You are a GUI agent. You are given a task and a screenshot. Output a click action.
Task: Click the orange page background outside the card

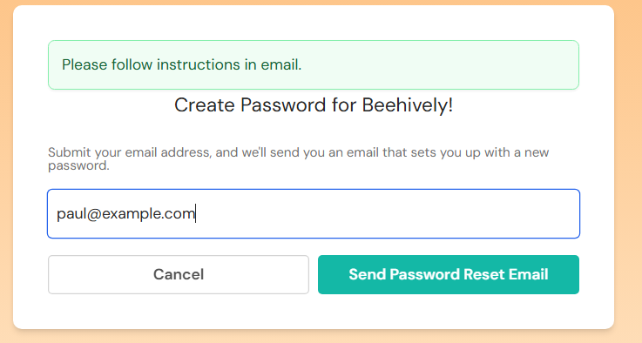pyautogui.click(x=628, y=171)
